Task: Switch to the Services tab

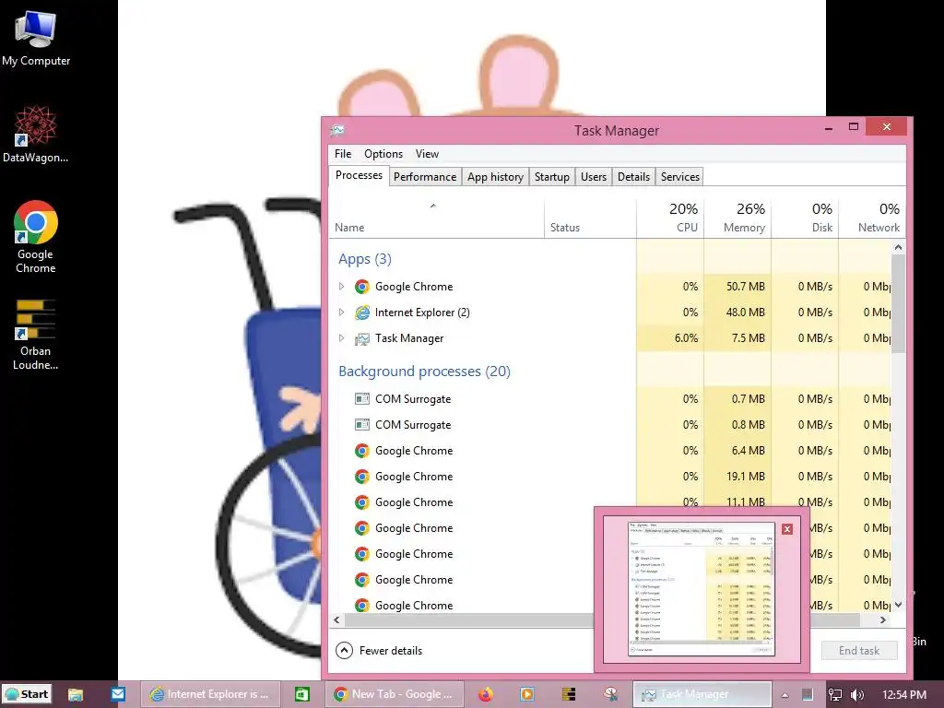Action: pyautogui.click(x=680, y=176)
